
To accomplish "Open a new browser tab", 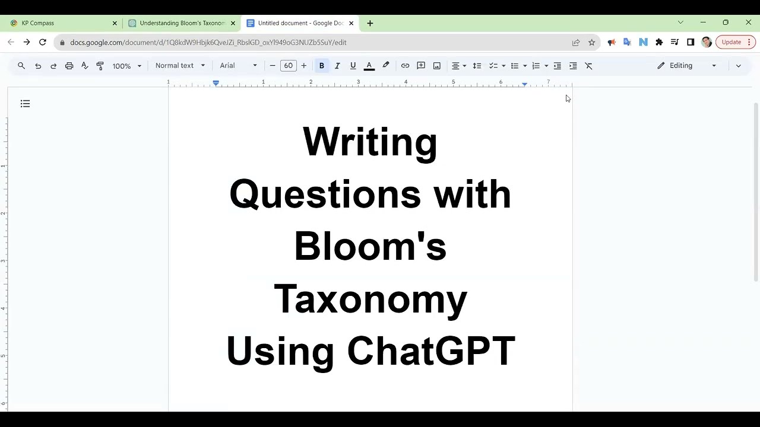I will pyautogui.click(x=370, y=23).
